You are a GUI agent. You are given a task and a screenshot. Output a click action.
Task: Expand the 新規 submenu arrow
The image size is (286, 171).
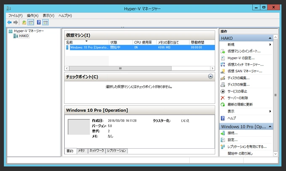click(x=270, y=45)
